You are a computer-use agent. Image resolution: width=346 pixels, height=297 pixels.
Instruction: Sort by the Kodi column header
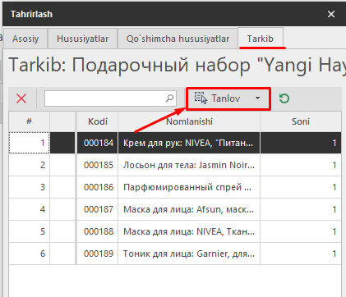click(98, 121)
